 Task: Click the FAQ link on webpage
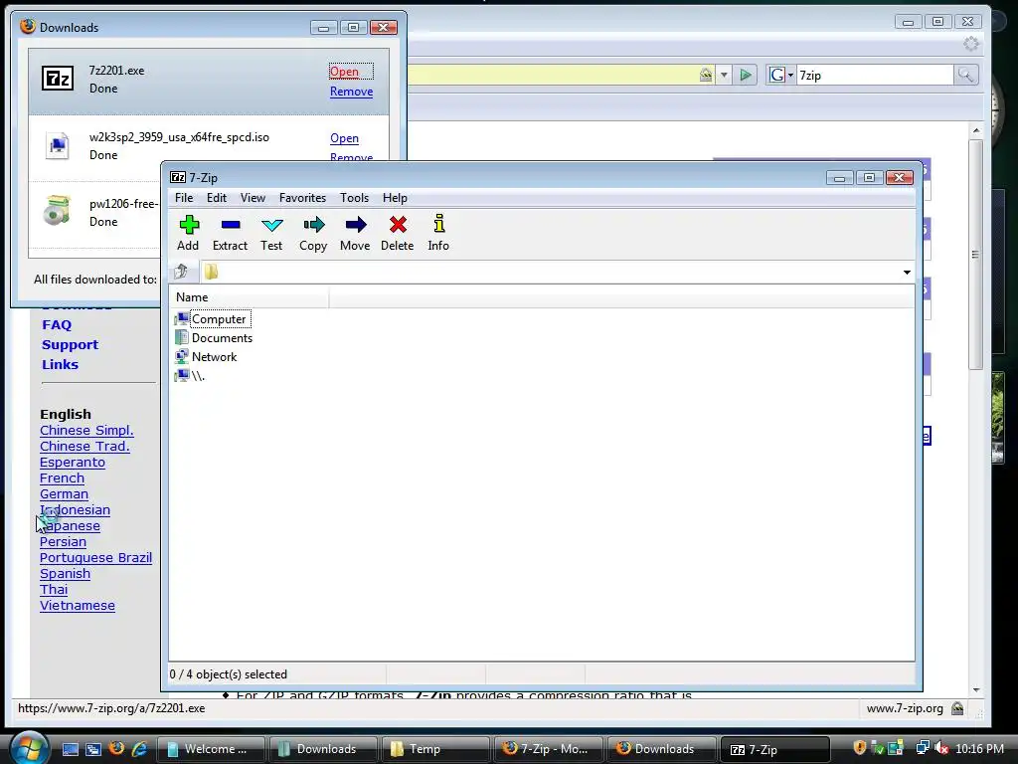[57, 325]
